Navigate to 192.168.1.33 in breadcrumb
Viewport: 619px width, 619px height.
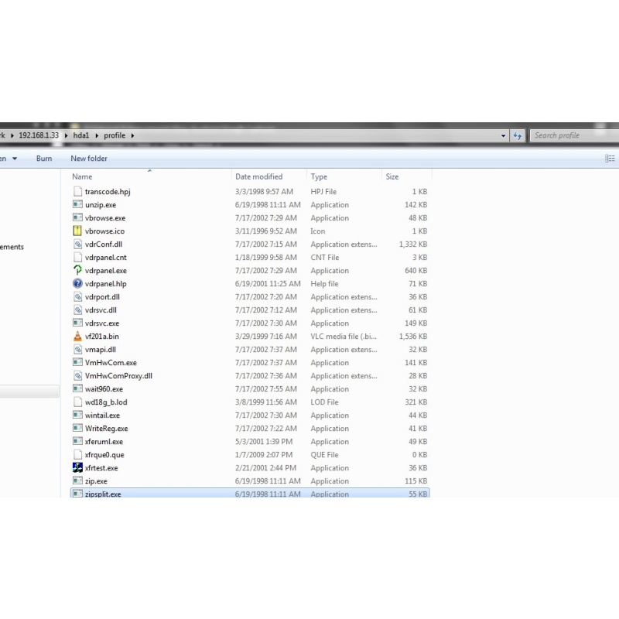[39, 135]
